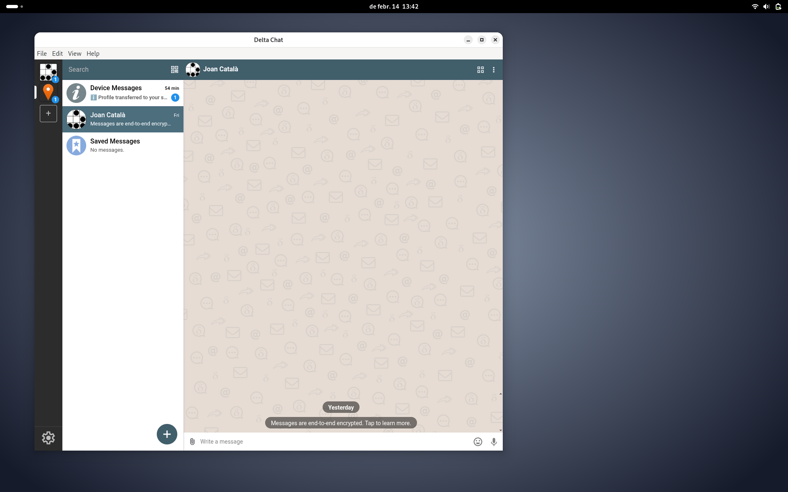Open the Help menu

[x=93, y=53]
